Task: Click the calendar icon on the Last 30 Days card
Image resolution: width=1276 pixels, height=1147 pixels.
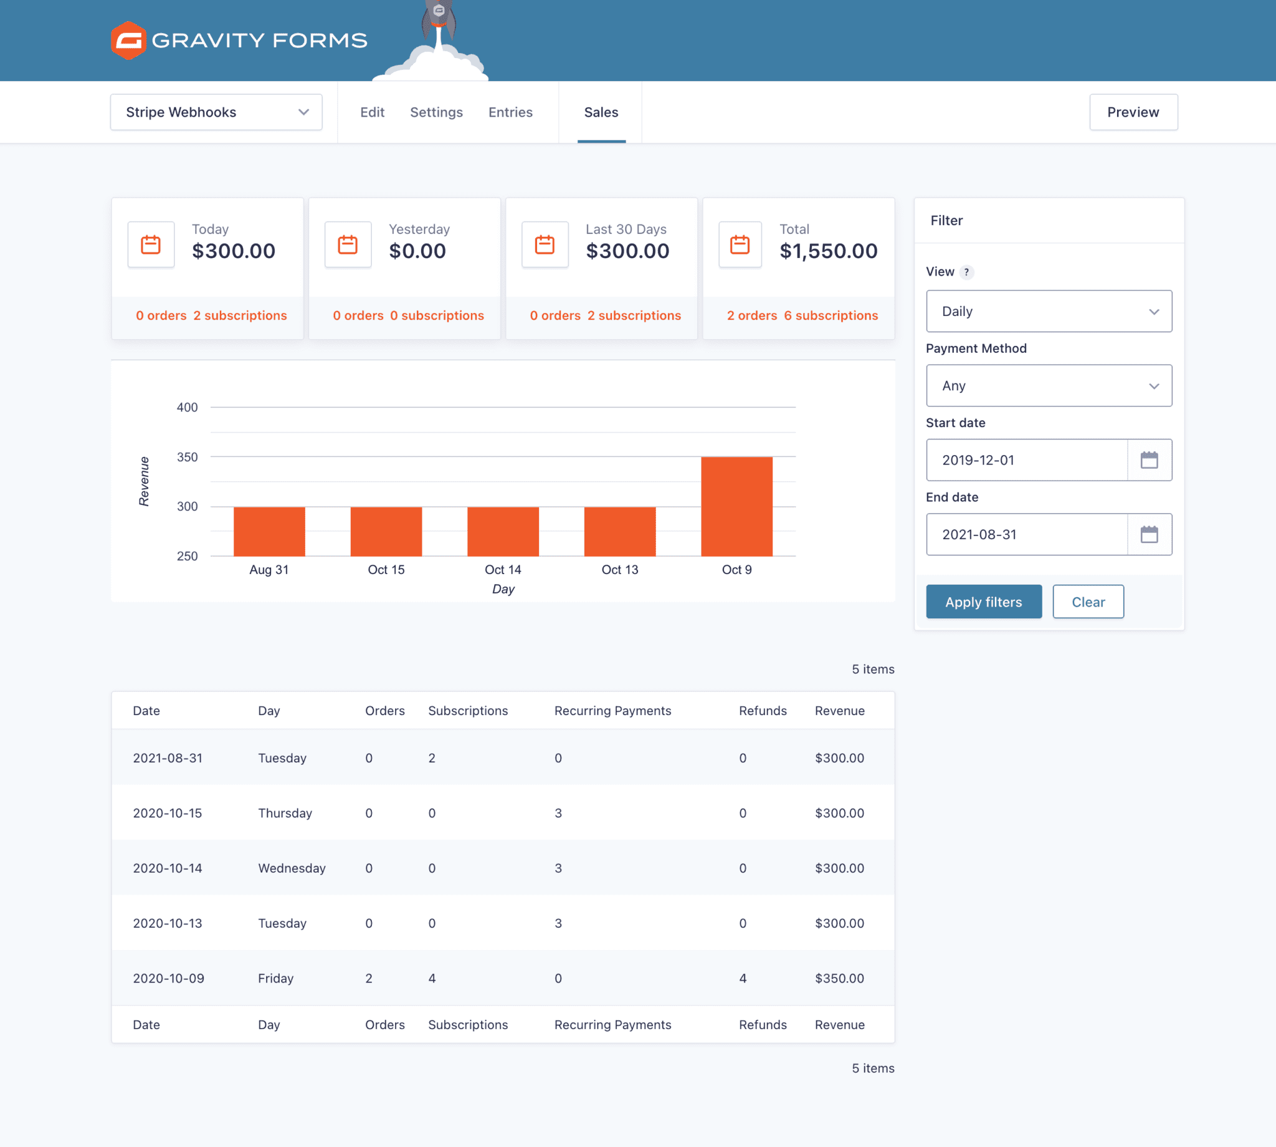Action: point(545,244)
